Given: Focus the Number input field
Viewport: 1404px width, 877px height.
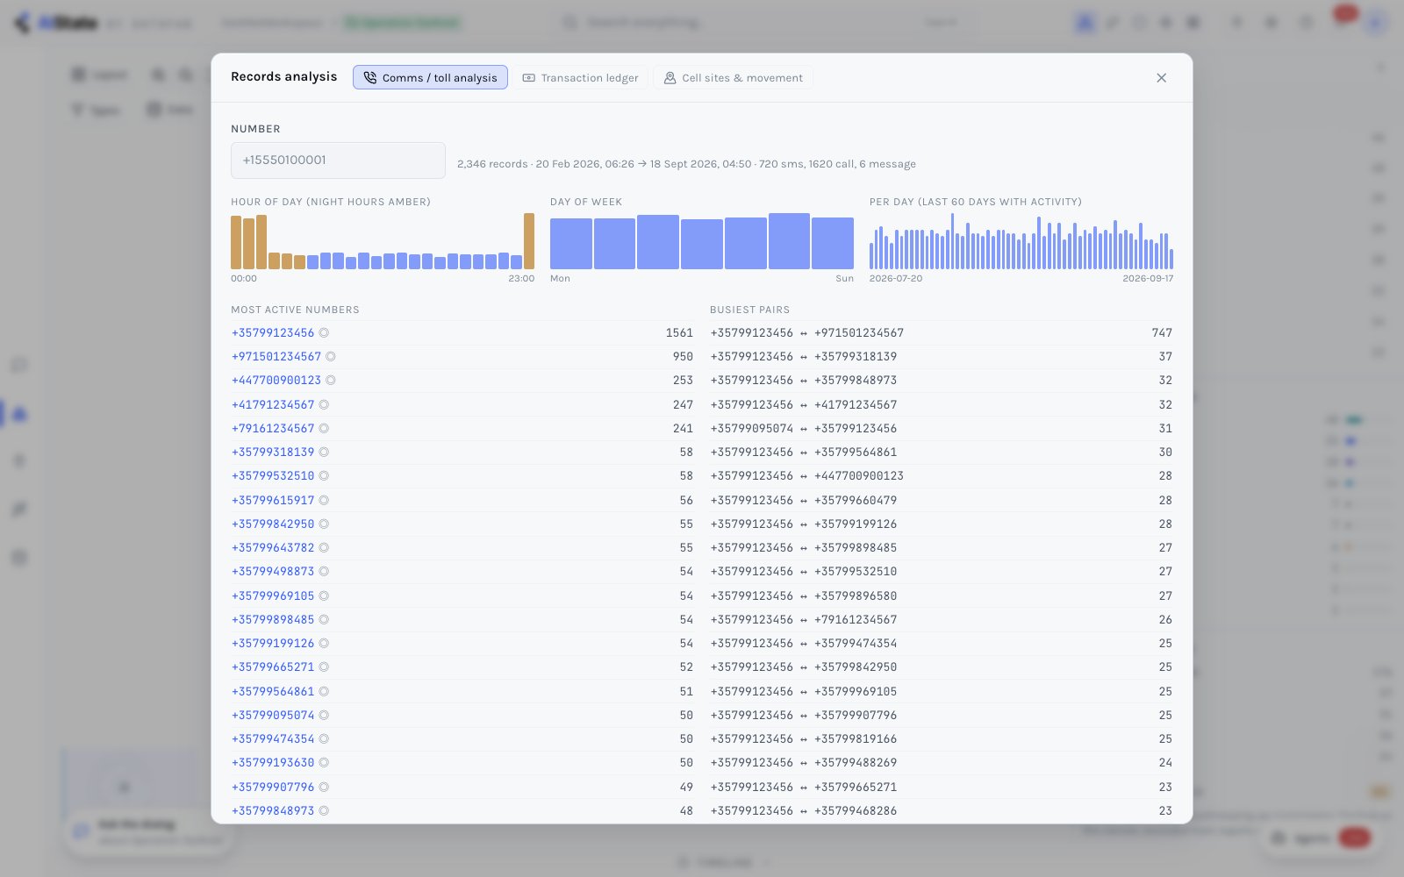Looking at the screenshot, I should click(x=338, y=160).
